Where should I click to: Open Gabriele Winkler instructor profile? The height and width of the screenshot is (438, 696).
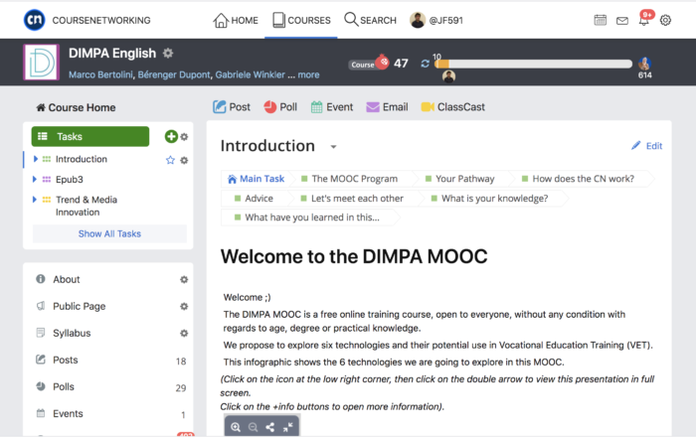[250, 74]
